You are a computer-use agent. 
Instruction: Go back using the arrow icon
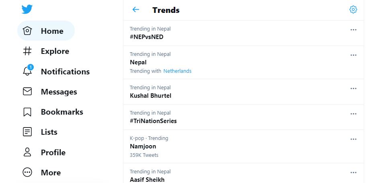pos(136,10)
